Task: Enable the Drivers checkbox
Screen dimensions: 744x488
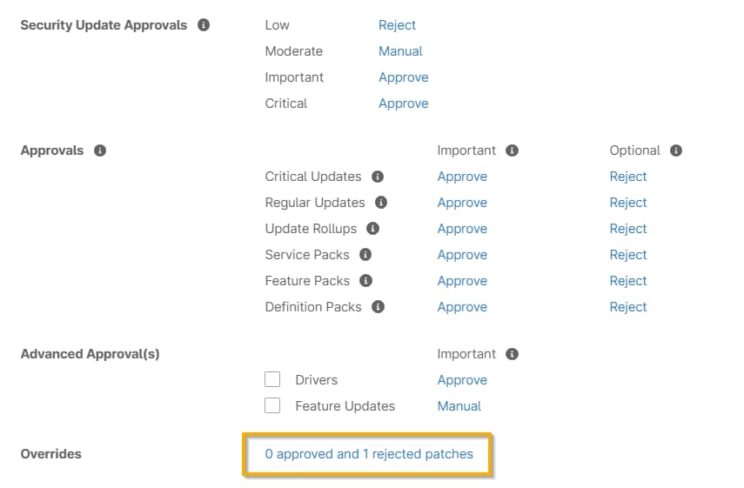Action: (x=272, y=380)
